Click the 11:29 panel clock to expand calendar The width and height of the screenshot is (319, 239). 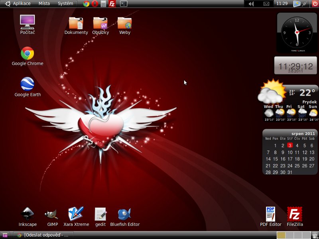coord(282,4)
